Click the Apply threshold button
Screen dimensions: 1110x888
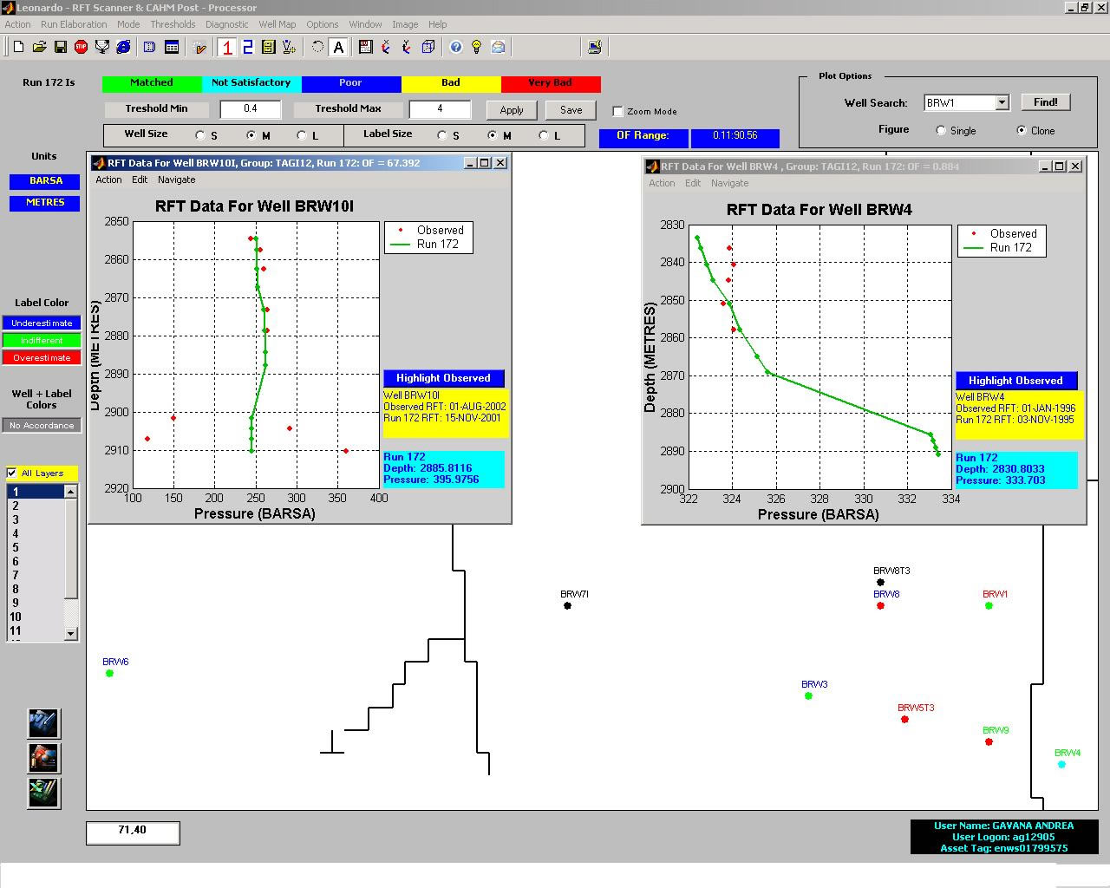(x=512, y=110)
